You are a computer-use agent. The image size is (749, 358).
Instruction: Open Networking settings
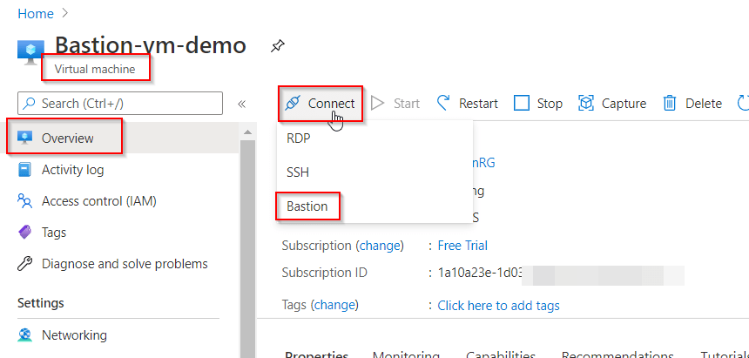pyautogui.click(x=74, y=335)
